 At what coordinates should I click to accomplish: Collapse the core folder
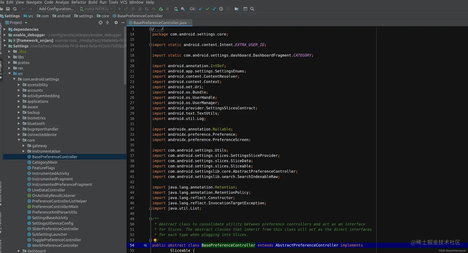19,140
